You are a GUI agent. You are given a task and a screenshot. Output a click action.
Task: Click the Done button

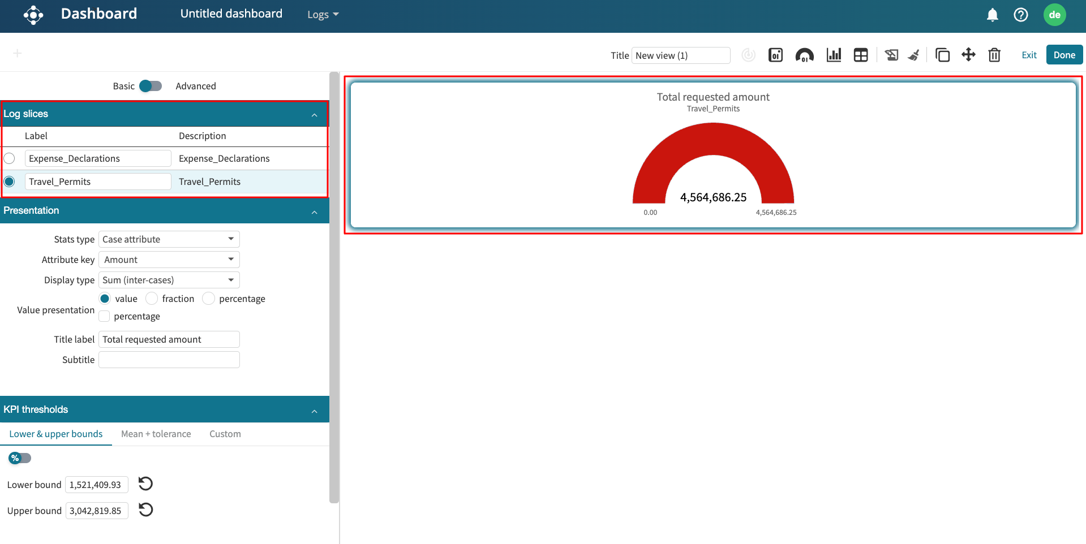point(1064,55)
